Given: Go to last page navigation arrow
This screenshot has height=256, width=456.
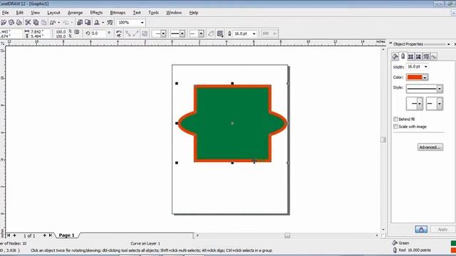Looking at the screenshot, I should click(x=51, y=235).
